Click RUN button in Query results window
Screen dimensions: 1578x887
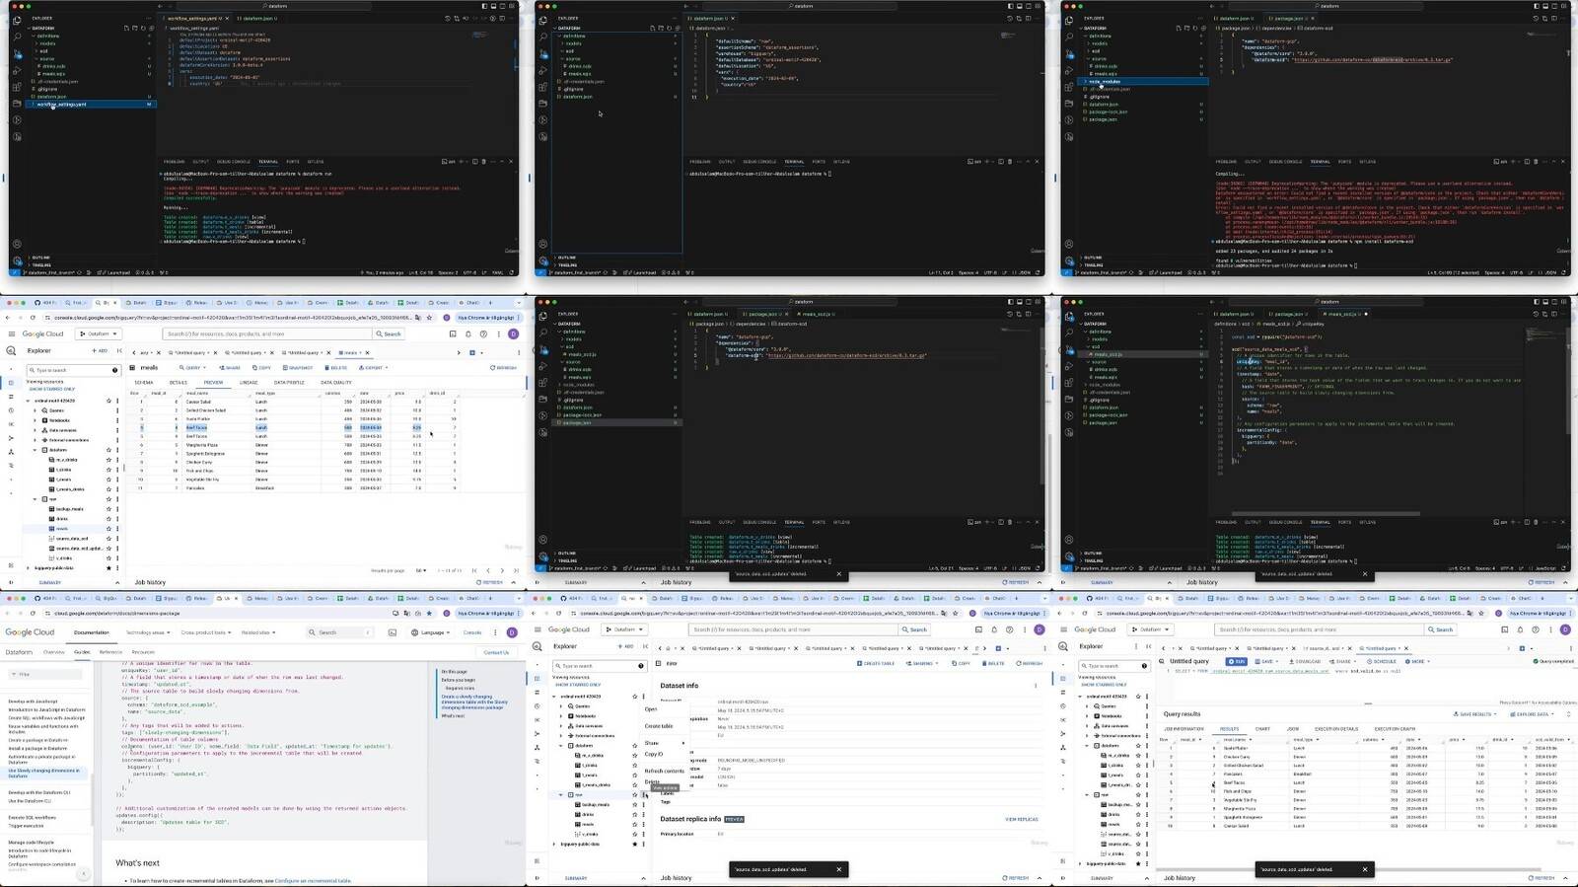(1237, 661)
